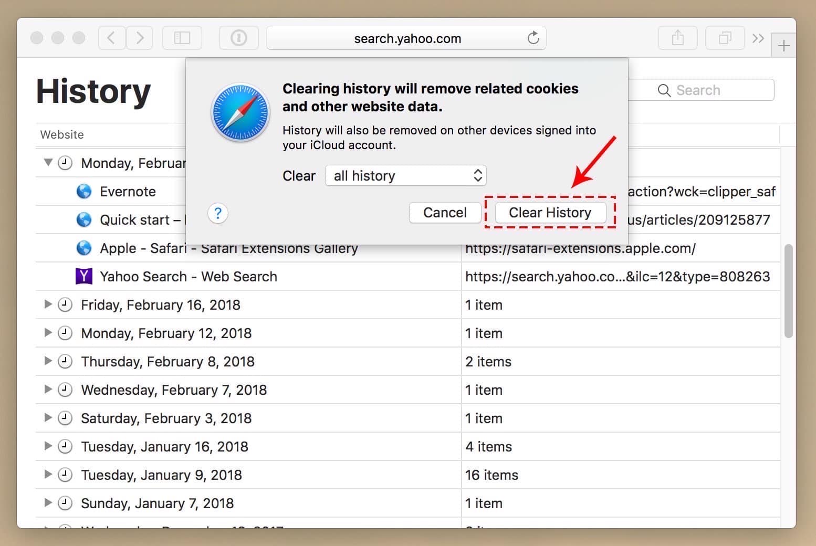Click the clock icon for Wednesday, February 7, 2018
Image resolution: width=816 pixels, height=546 pixels.
(65, 390)
